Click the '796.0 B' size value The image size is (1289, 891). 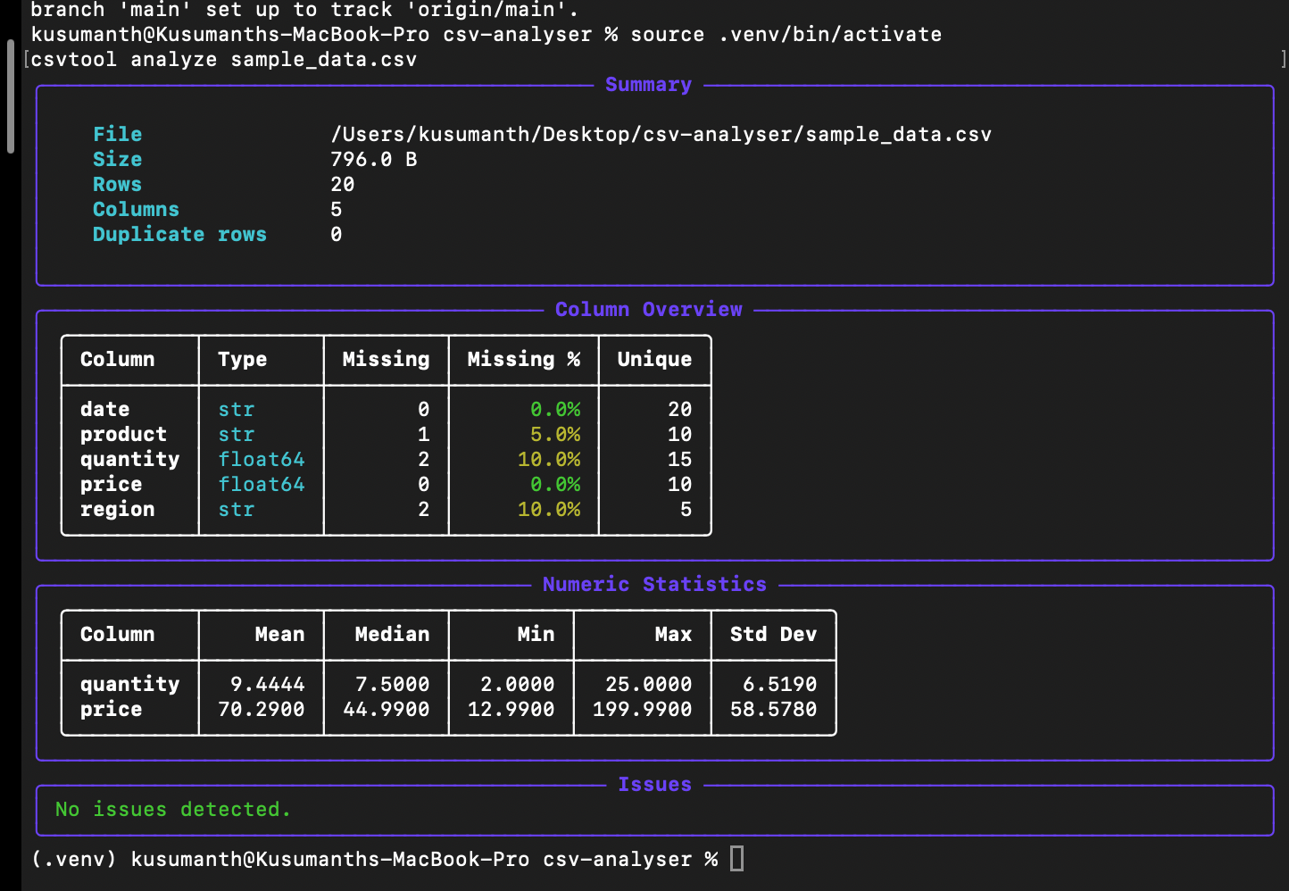click(x=374, y=160)
